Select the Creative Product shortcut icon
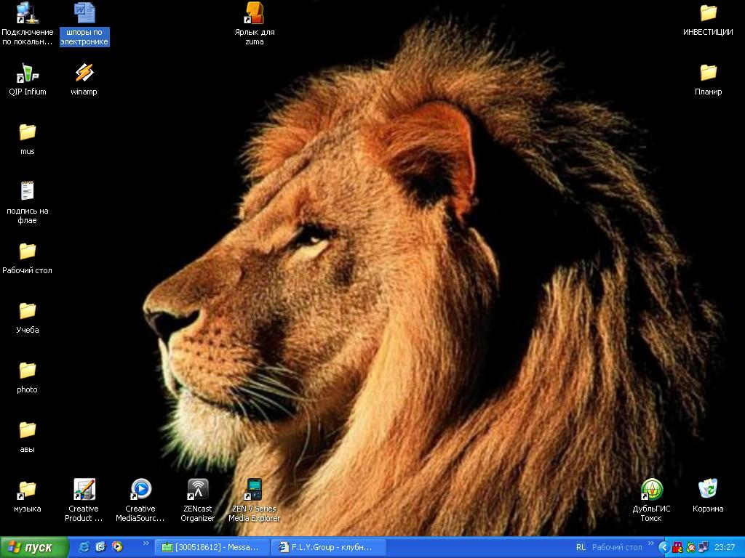 click(84, 490)
